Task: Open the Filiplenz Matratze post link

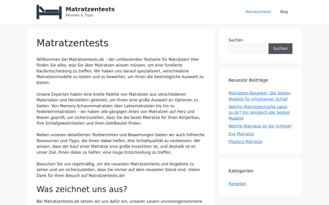Action: click(x=245, y=142)
